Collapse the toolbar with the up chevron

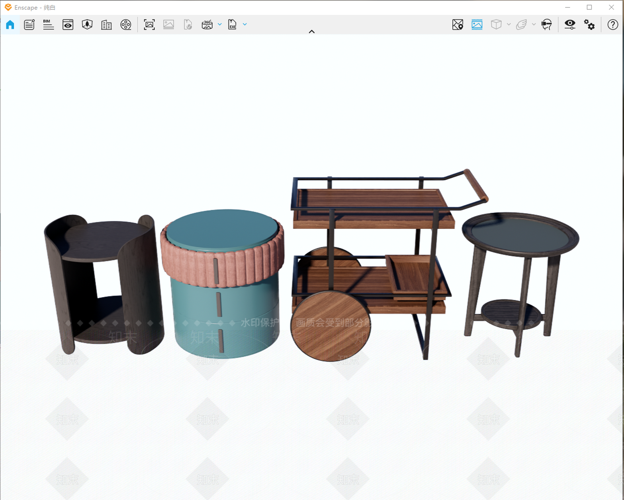312,32
